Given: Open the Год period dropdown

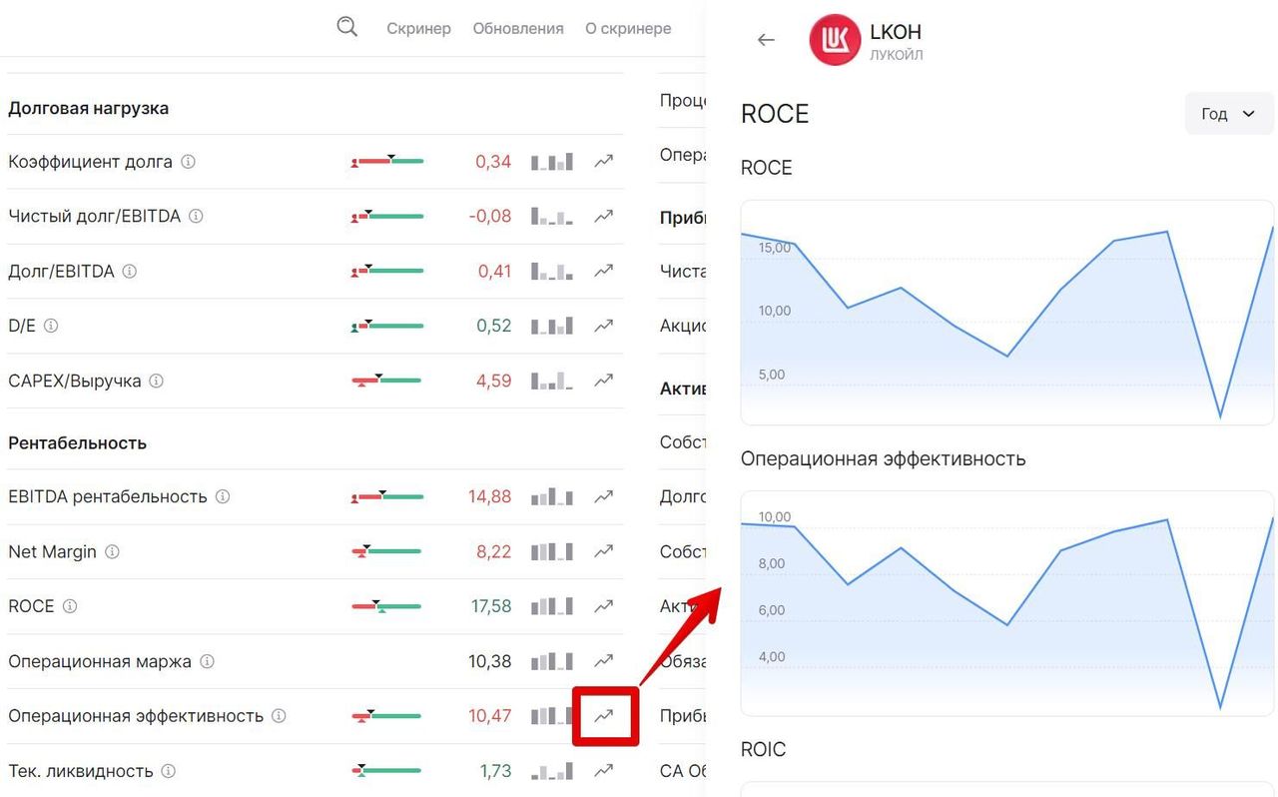Looking at the screenshot, I should [x=1228, y=114].
